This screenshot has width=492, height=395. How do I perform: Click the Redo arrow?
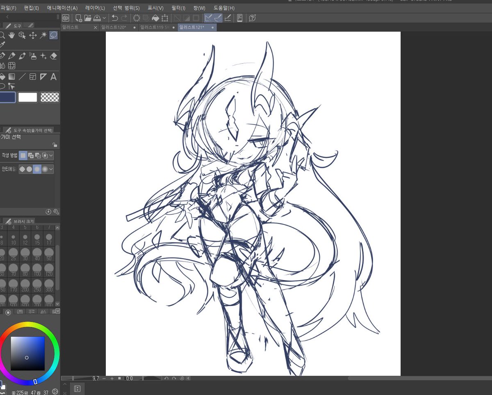124,18
